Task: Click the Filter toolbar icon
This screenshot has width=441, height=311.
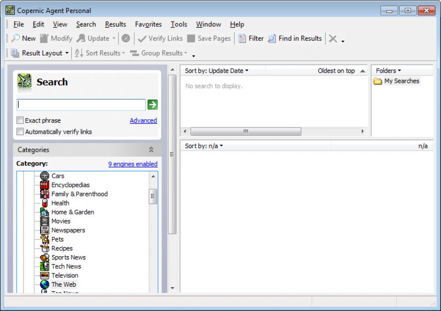Action: [242, 38]
